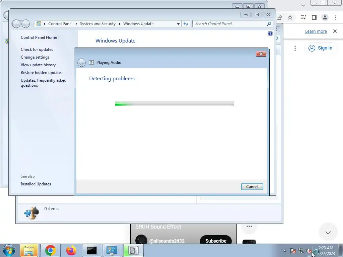Switch to the Control Panel taskbar item

pyautogui.click(x=112, y=250)
